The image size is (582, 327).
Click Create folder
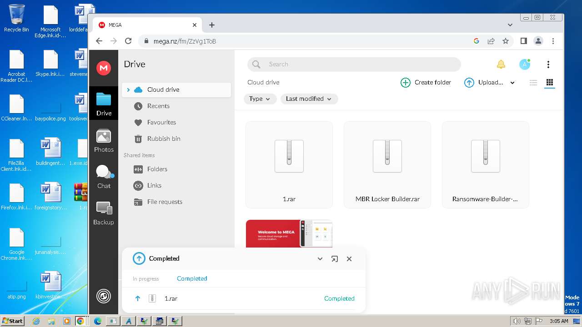[426, 82]
